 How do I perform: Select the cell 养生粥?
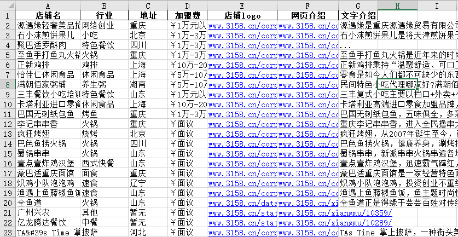coord(105,84)
